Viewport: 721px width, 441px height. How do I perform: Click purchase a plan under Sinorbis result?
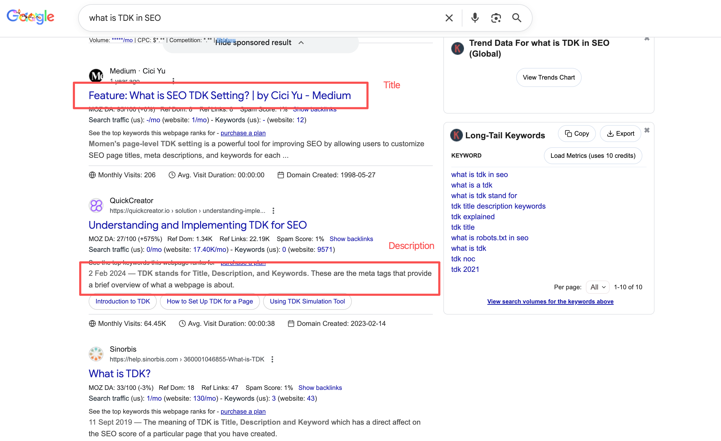[243, 411]
